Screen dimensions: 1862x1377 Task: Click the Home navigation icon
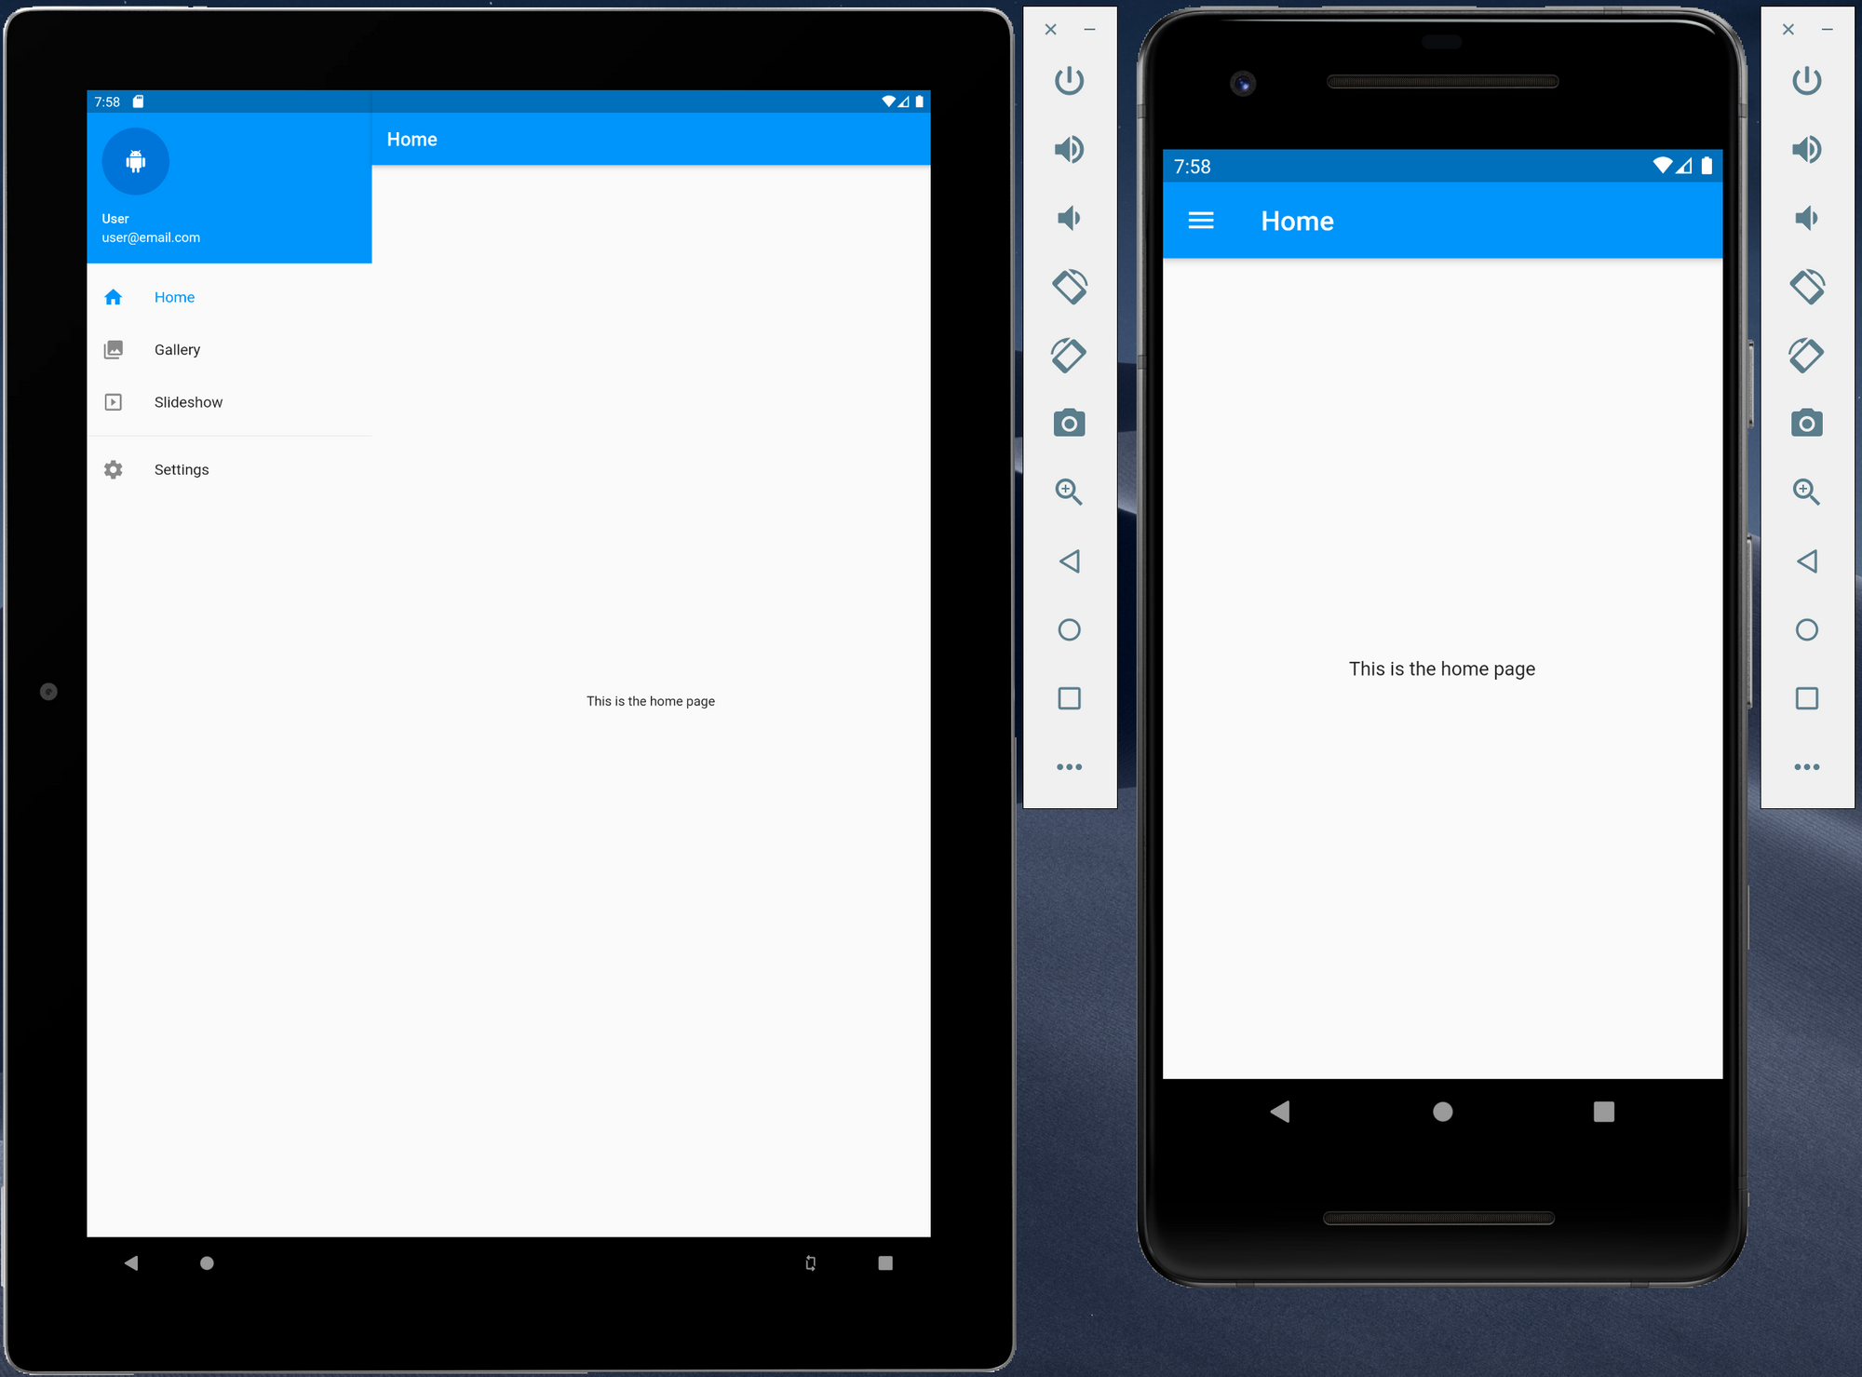[115, 298]
